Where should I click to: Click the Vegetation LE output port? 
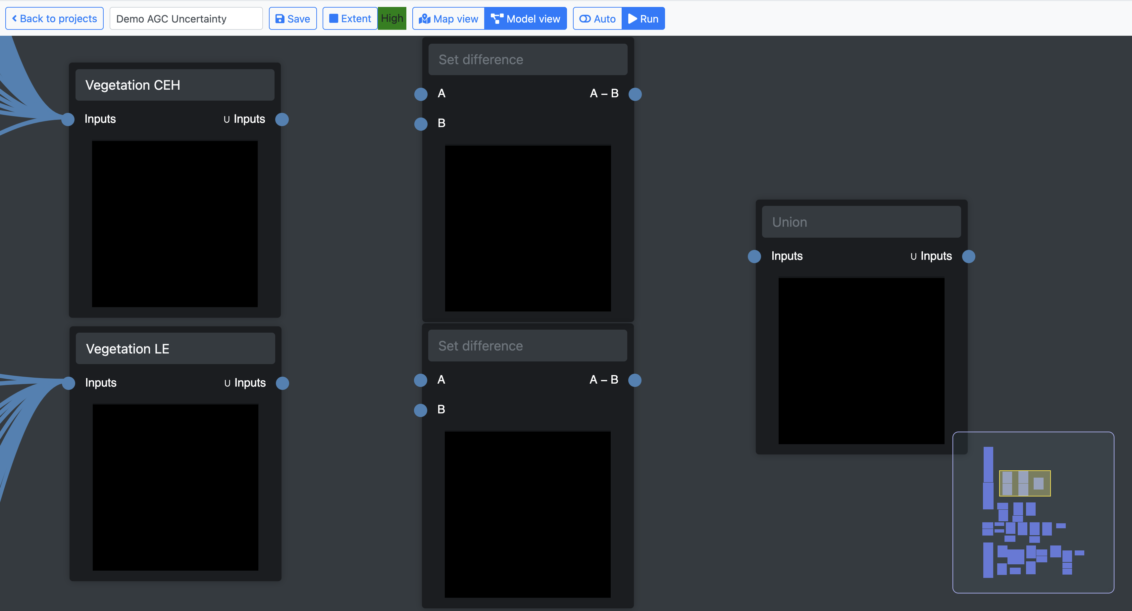[x=282, y=383]
